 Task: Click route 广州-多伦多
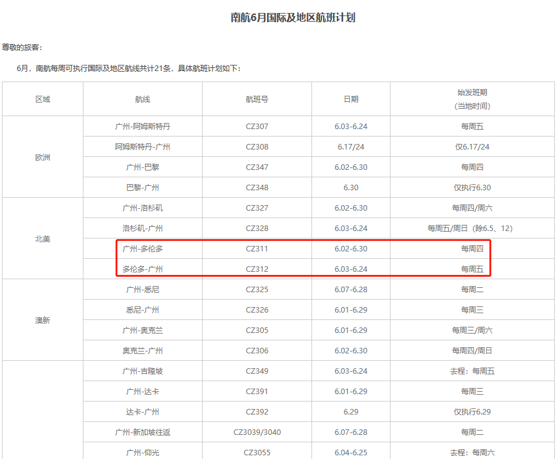[143, 249]
